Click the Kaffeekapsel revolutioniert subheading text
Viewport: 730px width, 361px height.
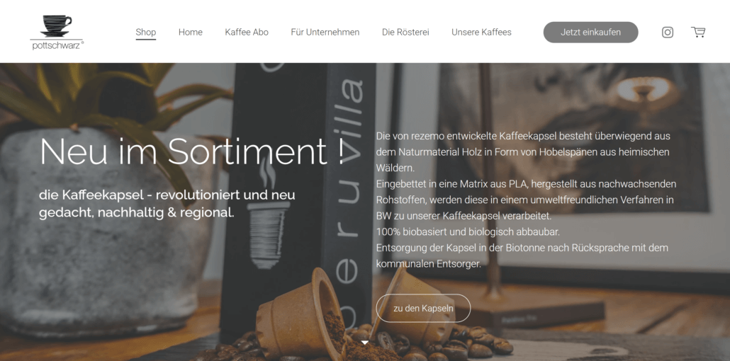coord(167,204)
